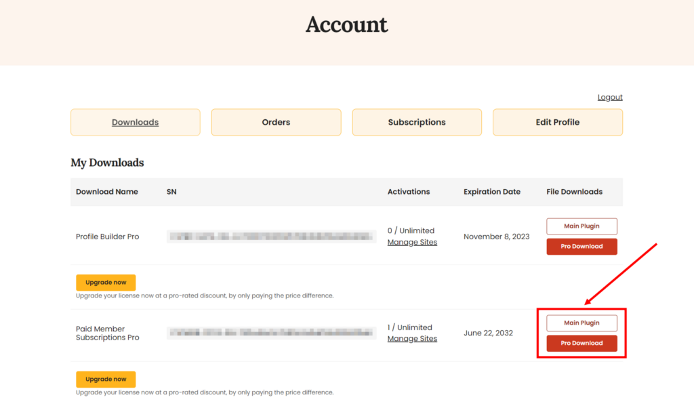Click the File Downloads column header
This screenshot has height=408, width=694.
point(574,192)
